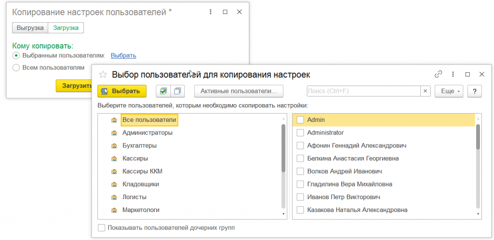Check the Admin user checkbox
Image resolution: width=494 pixels, height=240 pixels.
300,120
